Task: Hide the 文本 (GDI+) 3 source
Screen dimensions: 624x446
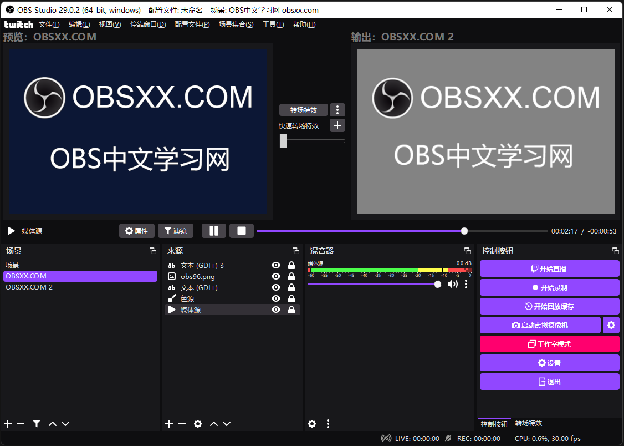Action: [x=276, y=265]
